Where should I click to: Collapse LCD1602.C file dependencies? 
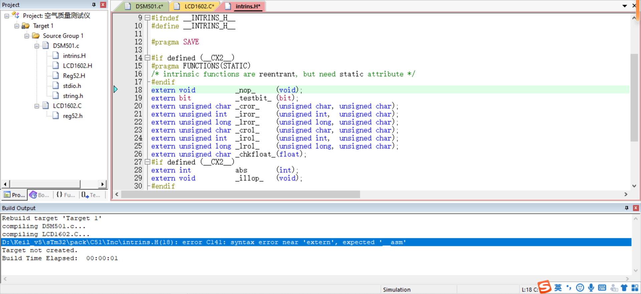[37, 106]
